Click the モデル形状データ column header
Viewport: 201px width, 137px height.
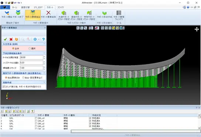[22, 115]
